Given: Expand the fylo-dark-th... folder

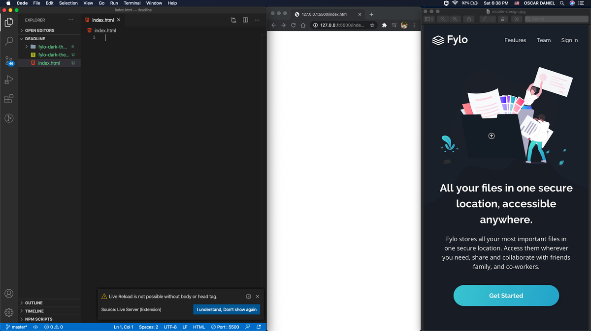Looking at the screenshot, I should [x=49, y=47].
